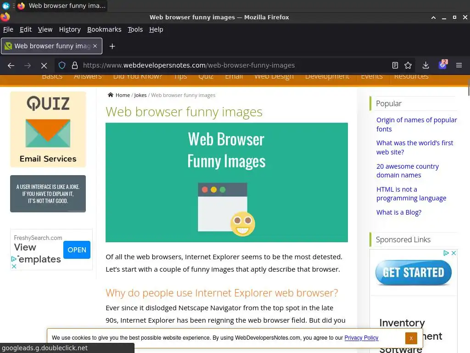This screenshot has width=470, height=353.
Task: Click GET STARTED ad button
Action: [x=414, y=273]
